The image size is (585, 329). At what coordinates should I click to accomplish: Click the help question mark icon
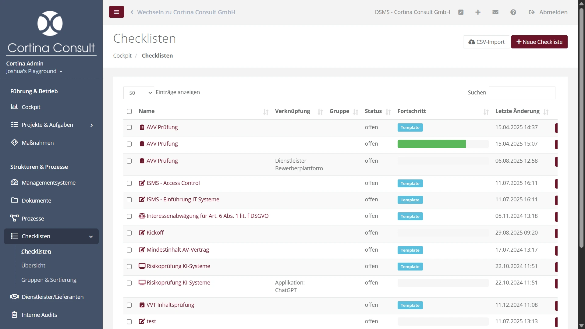click(x=513, y=12)
